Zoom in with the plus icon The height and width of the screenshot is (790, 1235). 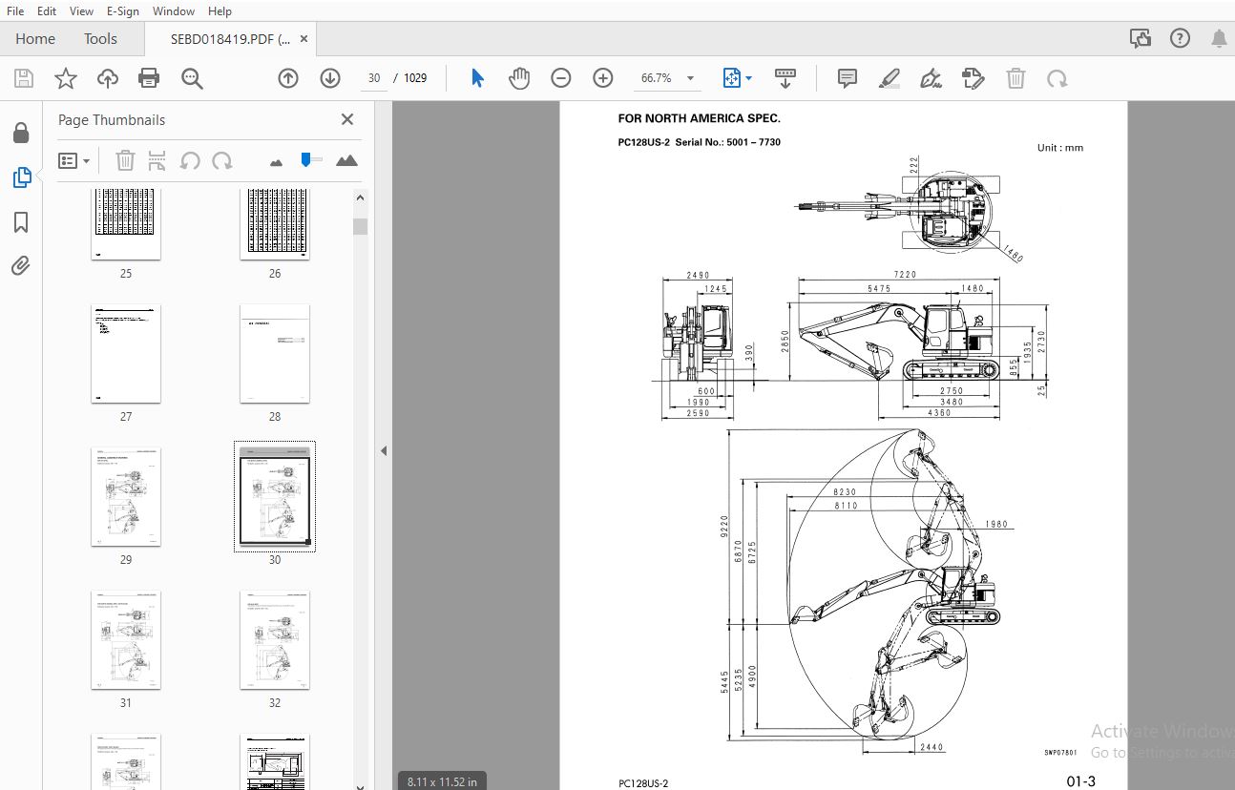pos(603,78)
